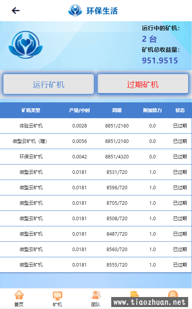Tap the 环保生活 logo icon in header
The height and width of the screenshot is (309, 192).
(75, 10)
